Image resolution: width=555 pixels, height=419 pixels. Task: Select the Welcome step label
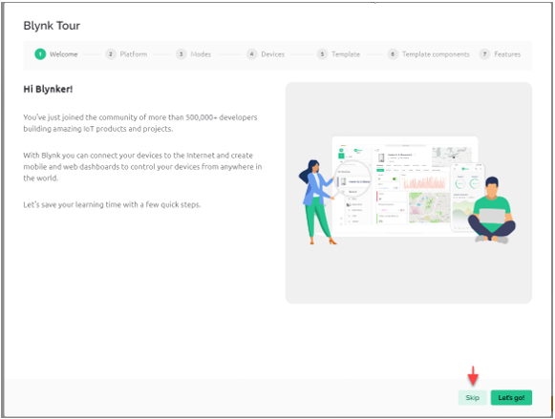pos(64,54)
